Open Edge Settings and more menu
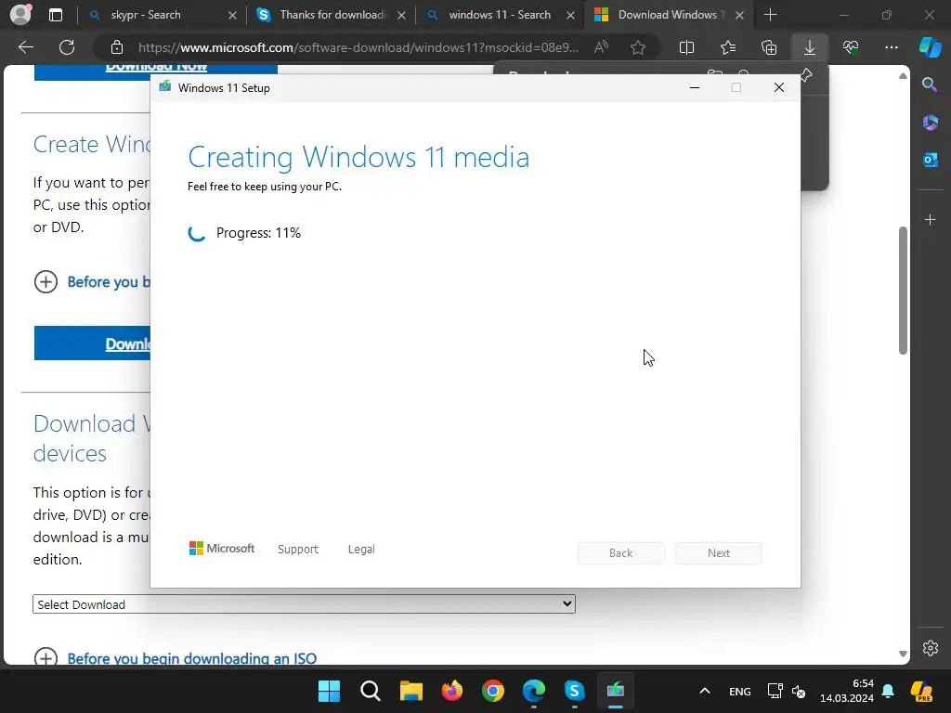Image resolution: width=951 pixels, height=713 pixels. 892,47
